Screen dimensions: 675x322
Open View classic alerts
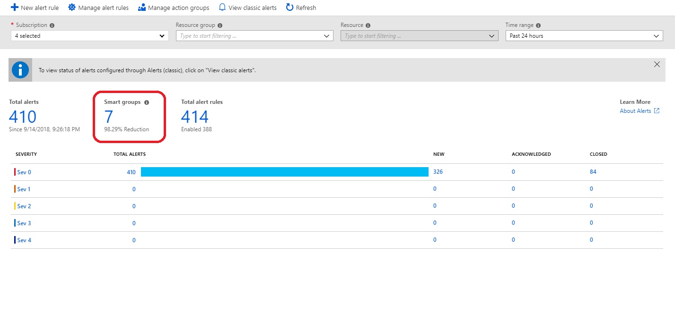[x=253, y=8]
